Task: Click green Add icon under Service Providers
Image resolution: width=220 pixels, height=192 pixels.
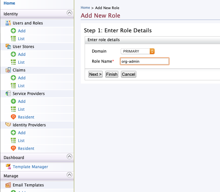Action: coord(13,102)
